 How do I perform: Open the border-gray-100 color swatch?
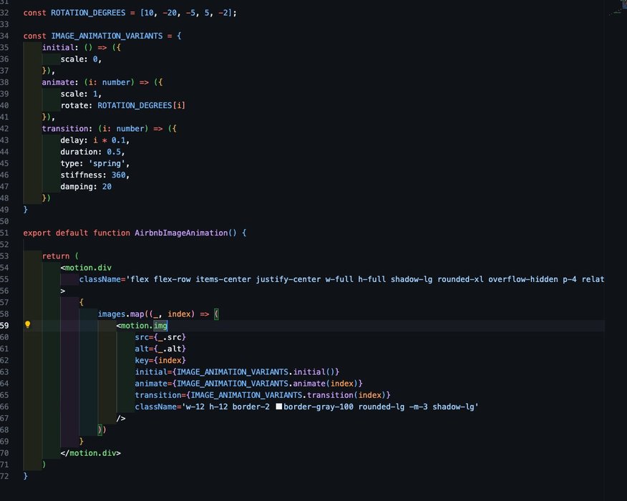[x=279, y=407]
